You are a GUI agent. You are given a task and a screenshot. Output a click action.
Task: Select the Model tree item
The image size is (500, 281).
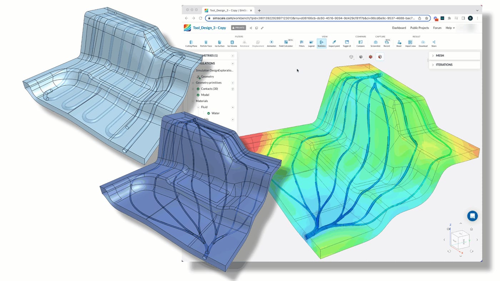click(x=205, y=95)
